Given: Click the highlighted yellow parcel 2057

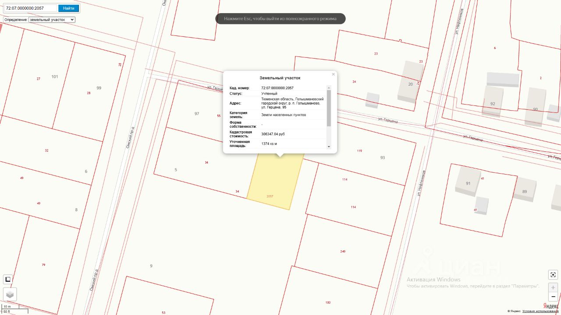Looking at the screenshot, I should [275, 182].
